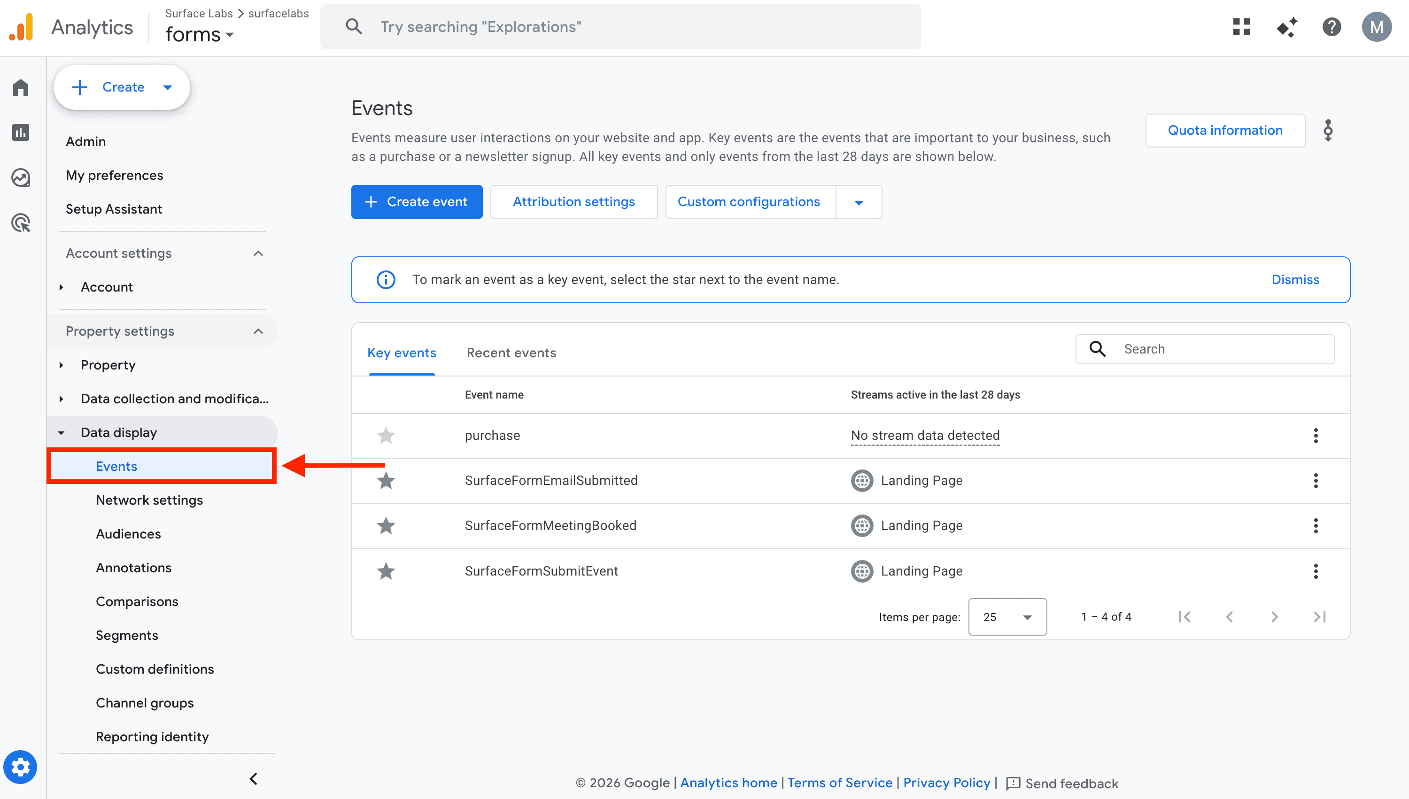
Task: Open the Home icon in left rail
Action: [x=21, y=87]
